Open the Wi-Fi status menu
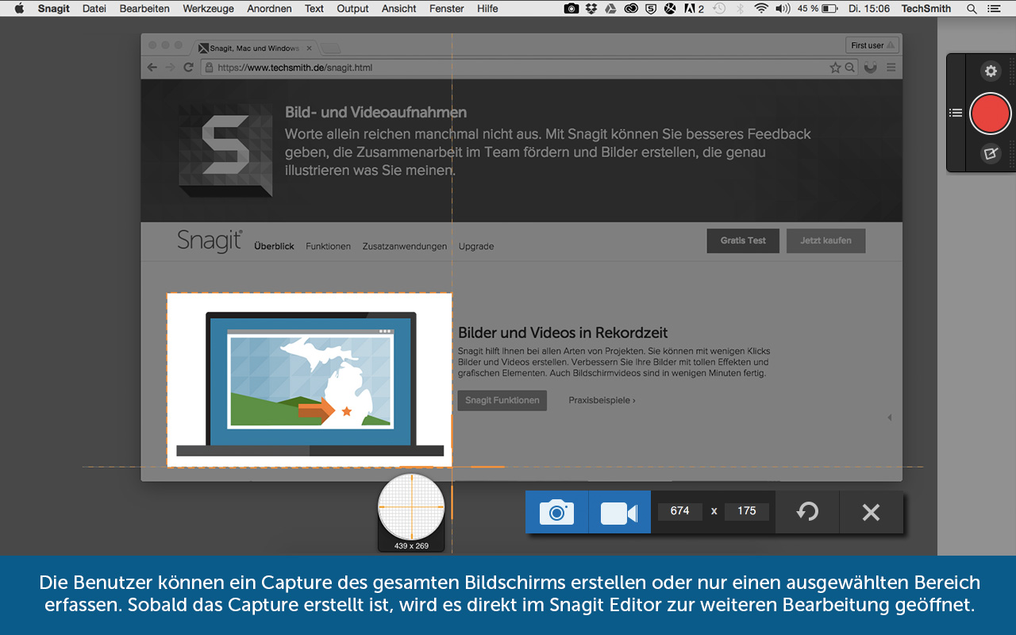Image resolution: width=1016 pixels, height=635 pixels. (761, 9)
